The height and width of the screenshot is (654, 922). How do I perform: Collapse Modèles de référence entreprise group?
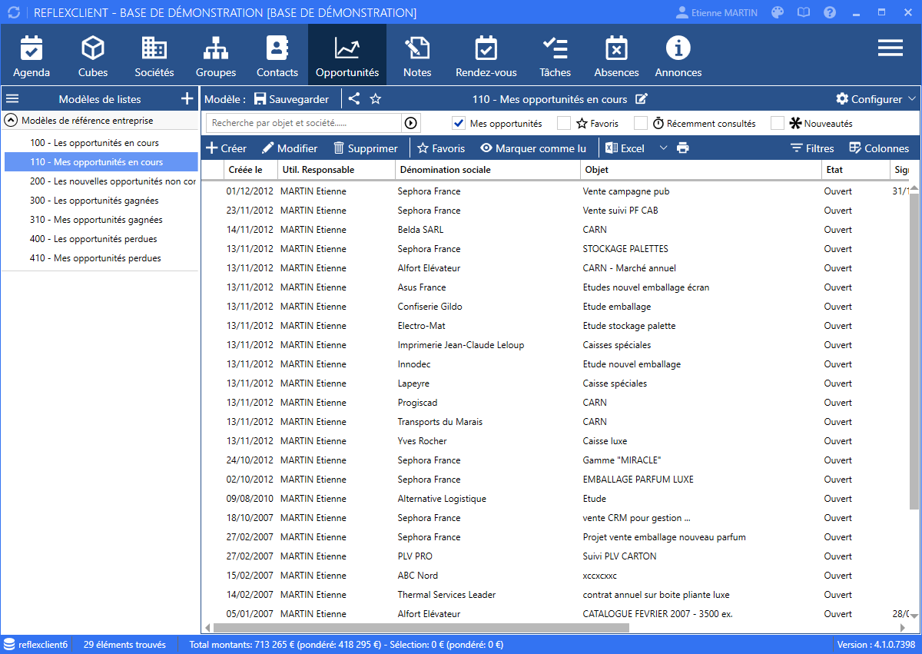click(x=12, y=120)
